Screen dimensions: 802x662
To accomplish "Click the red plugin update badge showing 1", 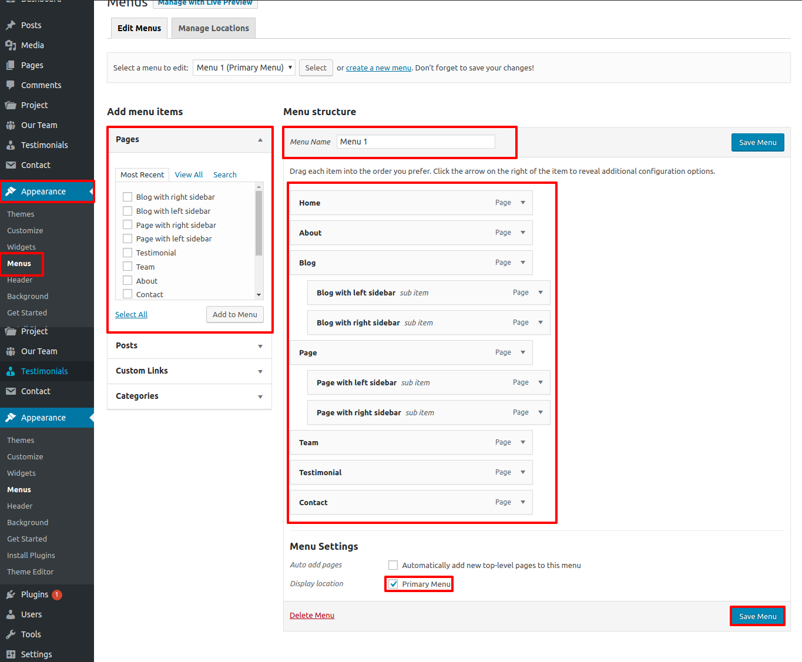I will pos(57,594).
